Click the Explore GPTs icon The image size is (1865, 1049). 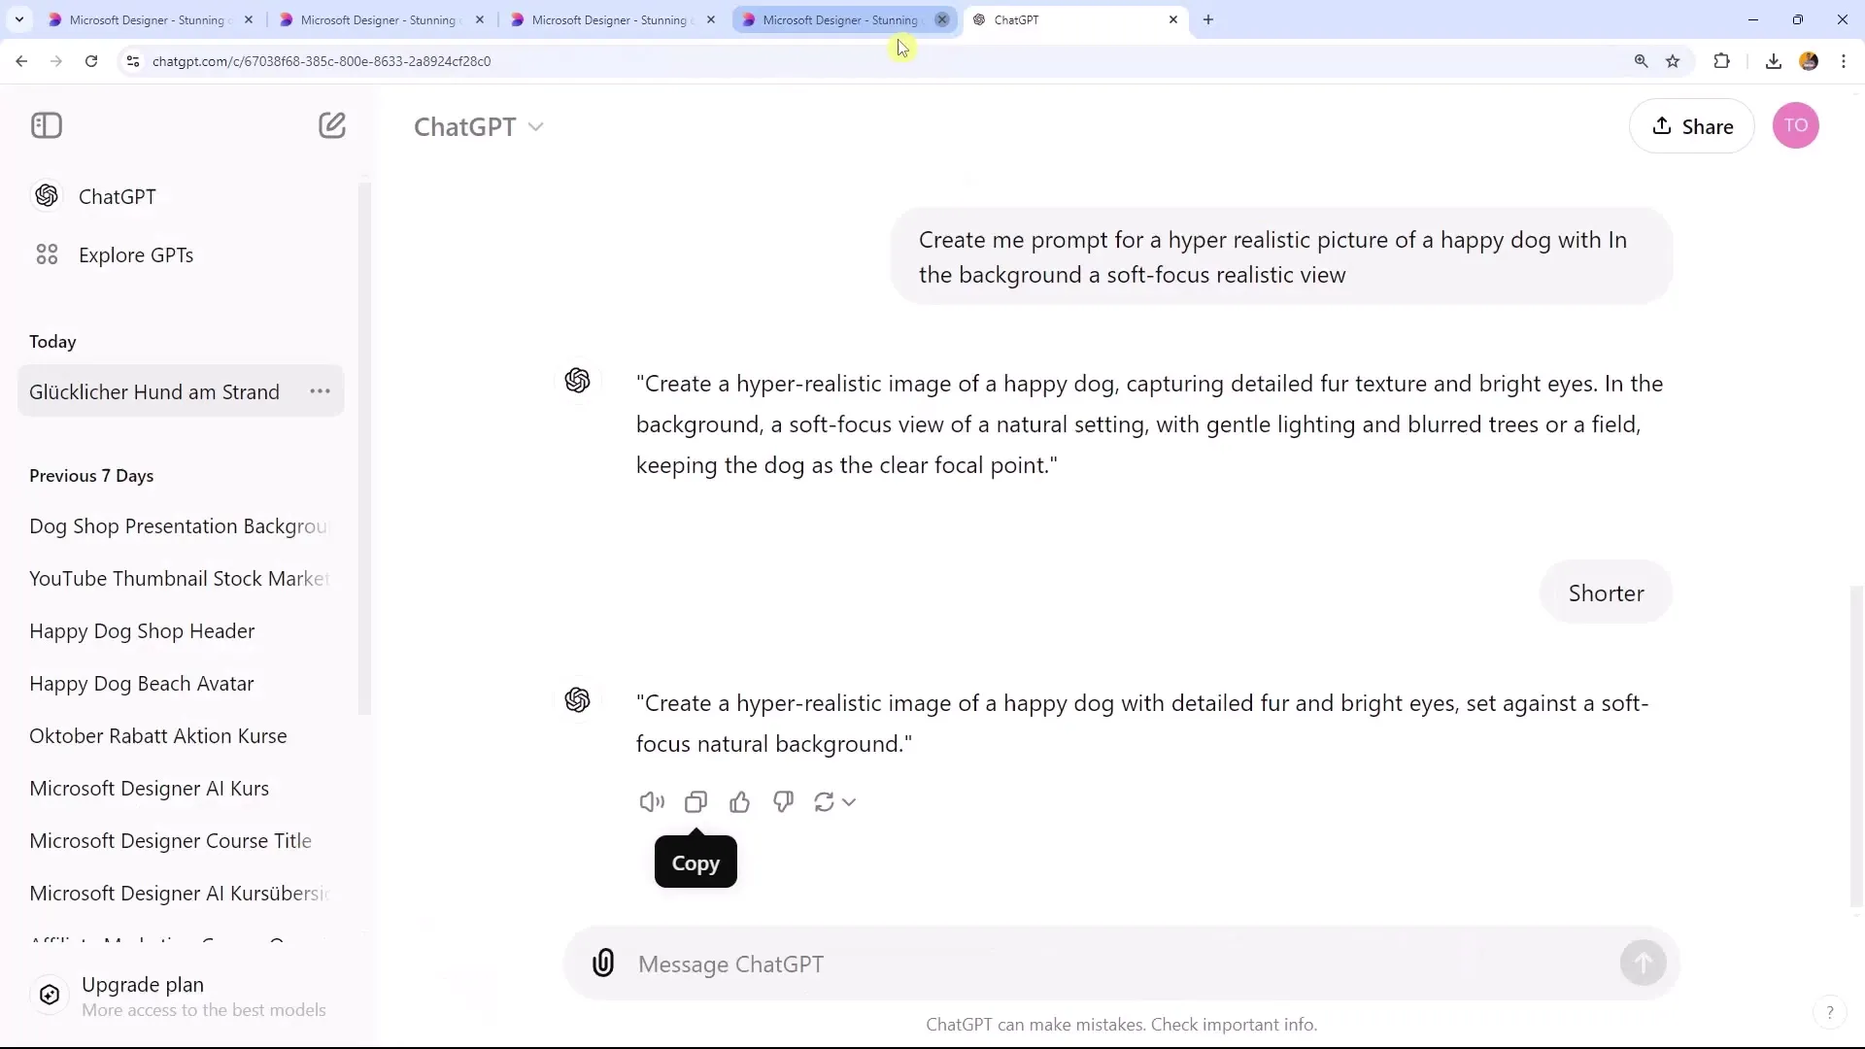tap(48, 254)
